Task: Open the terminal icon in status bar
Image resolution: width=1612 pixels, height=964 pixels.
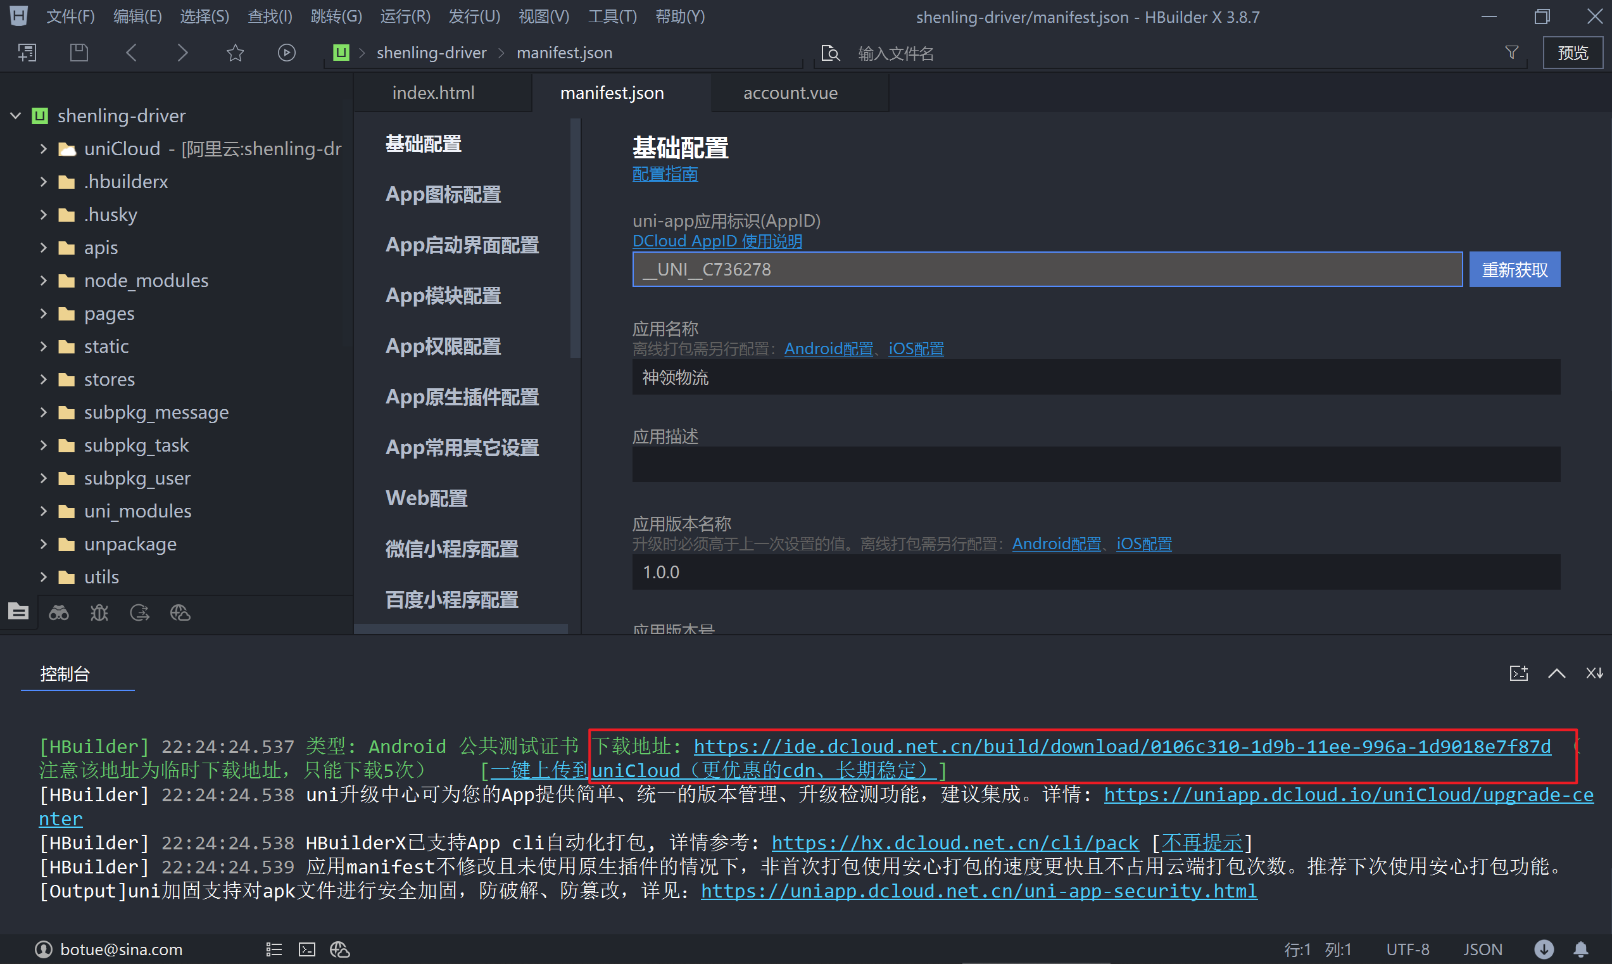Action: 306,949
